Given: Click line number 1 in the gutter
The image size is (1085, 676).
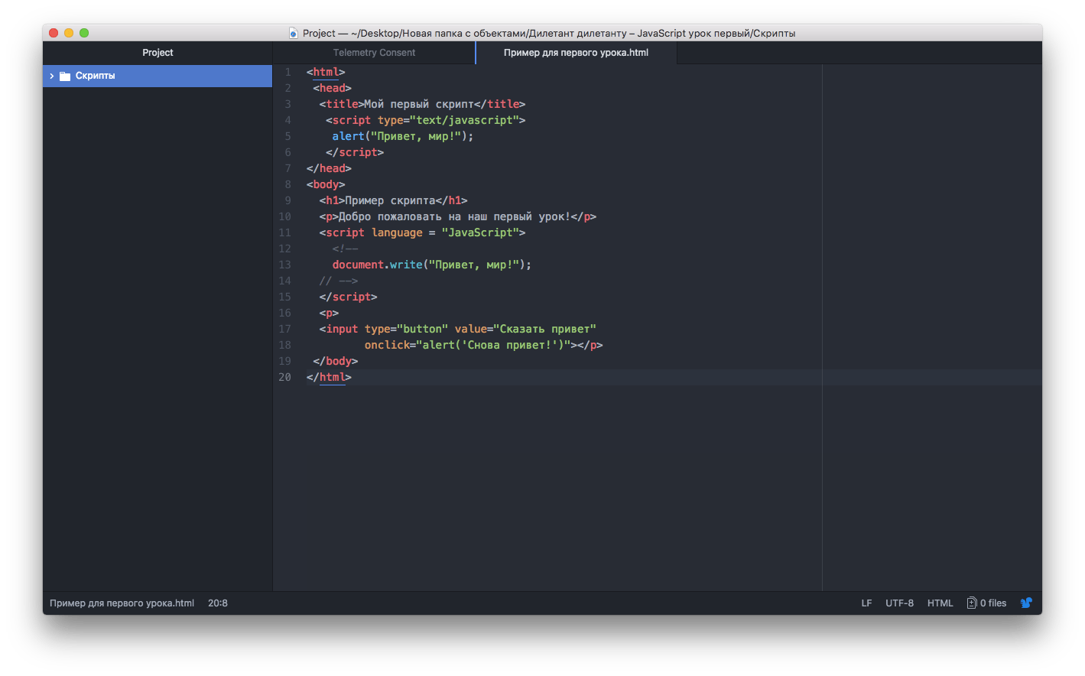Looking at the screenshot, I should pos(287,72).
